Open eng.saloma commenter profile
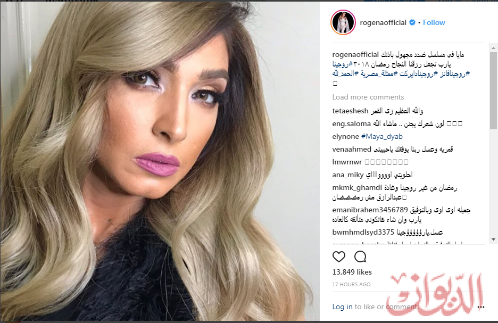This screenshot has height=323, width=498. coord(352,124)
